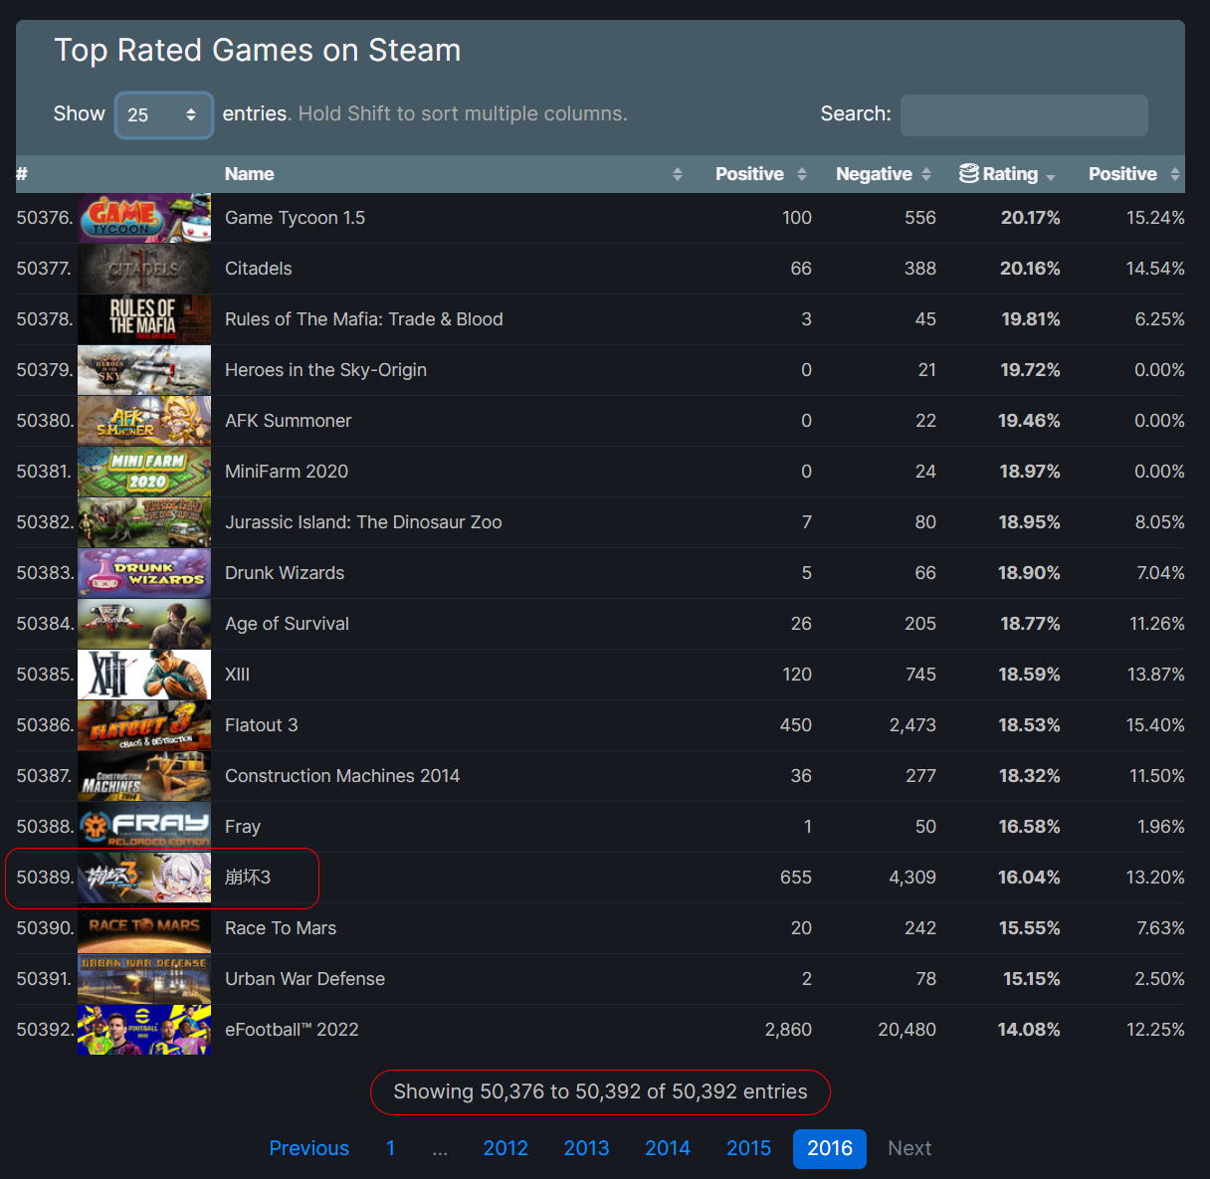The width and height of the screenshot is (1210, 1179).
Task: Open the eFootball™ 2022 name link
Action: coord(292,1030)
